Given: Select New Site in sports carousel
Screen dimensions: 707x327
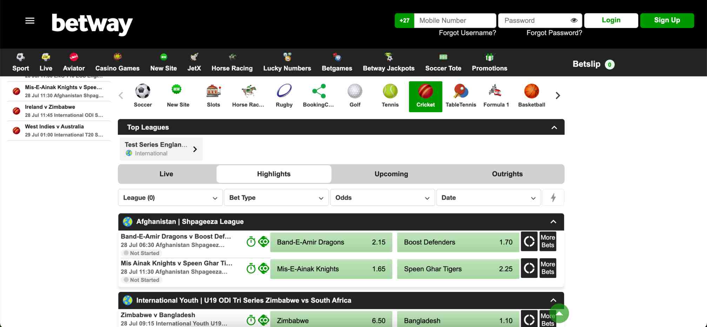Looking at the screenshot, I should pos(178,96).
